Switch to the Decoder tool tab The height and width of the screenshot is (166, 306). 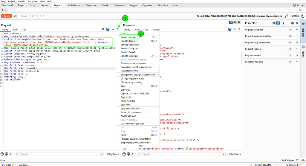pos(105,5)
